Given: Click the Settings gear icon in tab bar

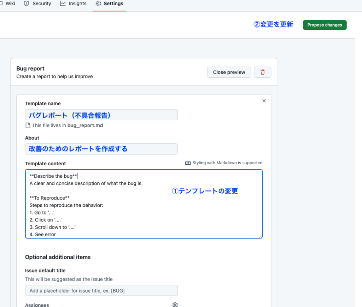Looking at the screenshot, I should point(98,3).
